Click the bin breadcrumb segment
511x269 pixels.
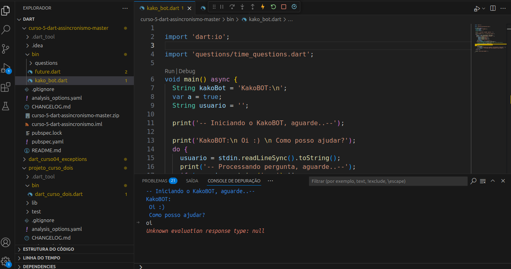coord(230,19)
